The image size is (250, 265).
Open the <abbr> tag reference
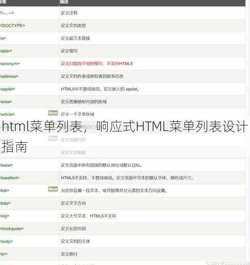[6, 51]
